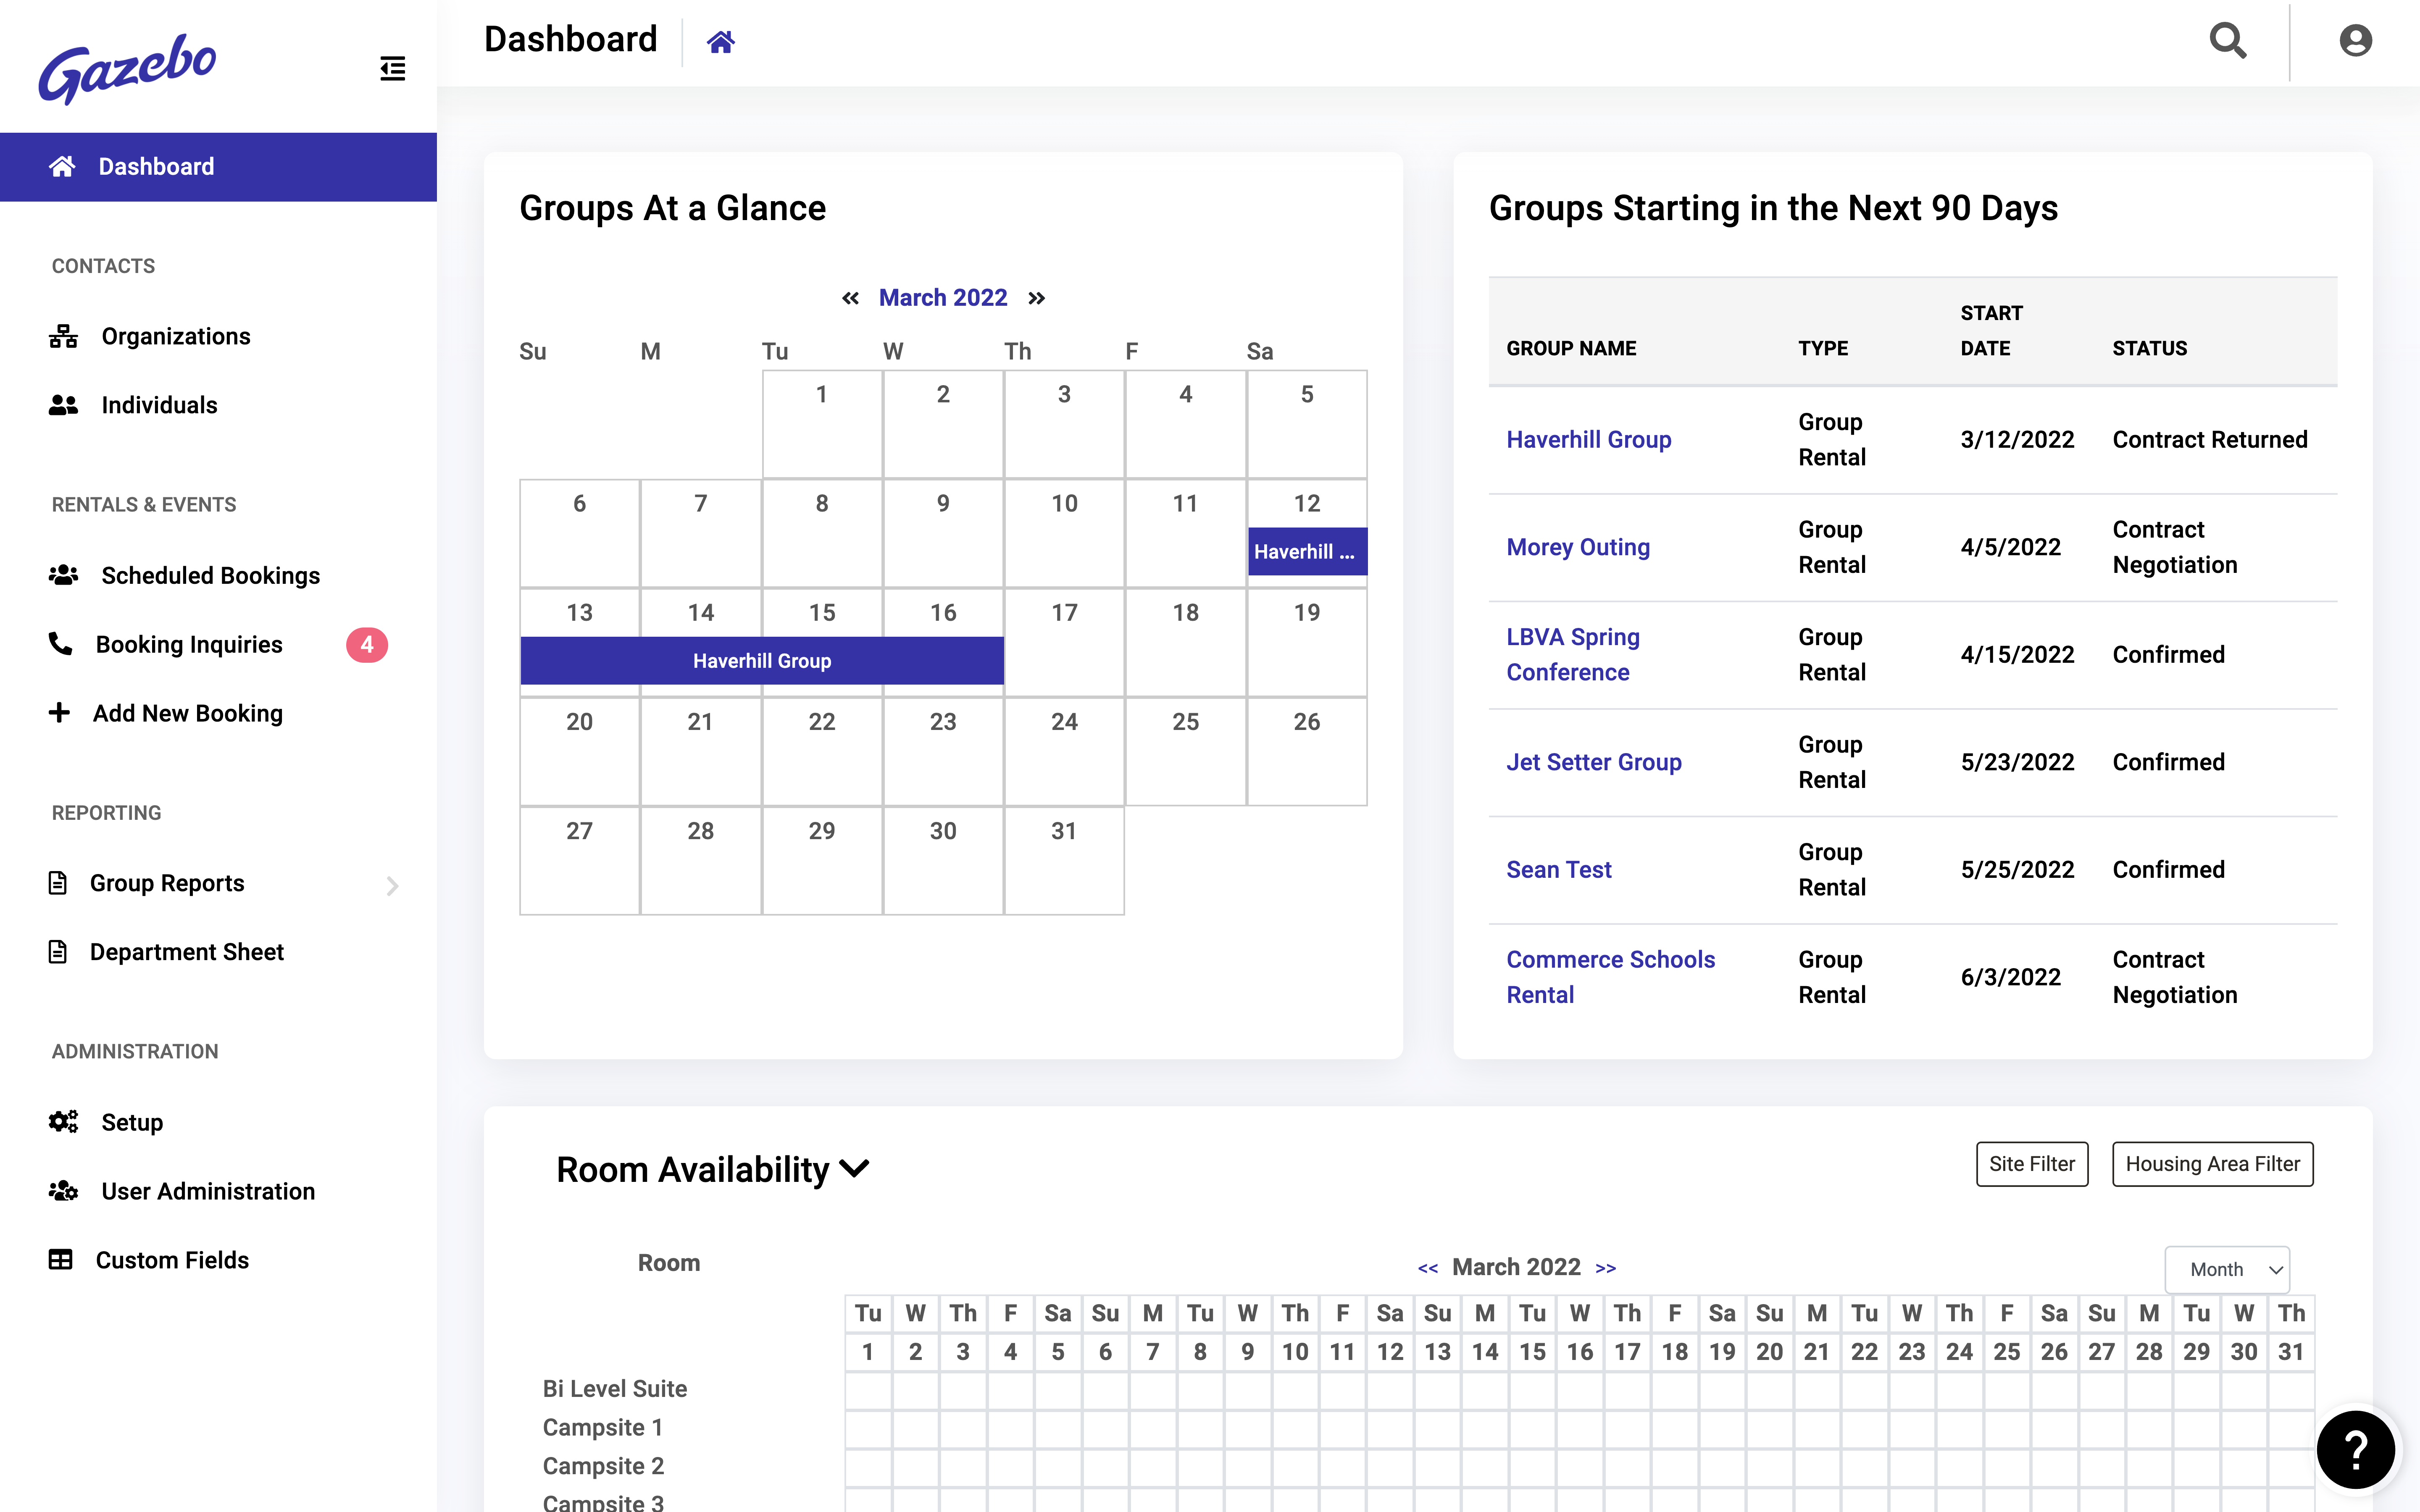Click the STATUS column header
The width and height of the screenshot is (2420, 1512).
point(2149,348)
